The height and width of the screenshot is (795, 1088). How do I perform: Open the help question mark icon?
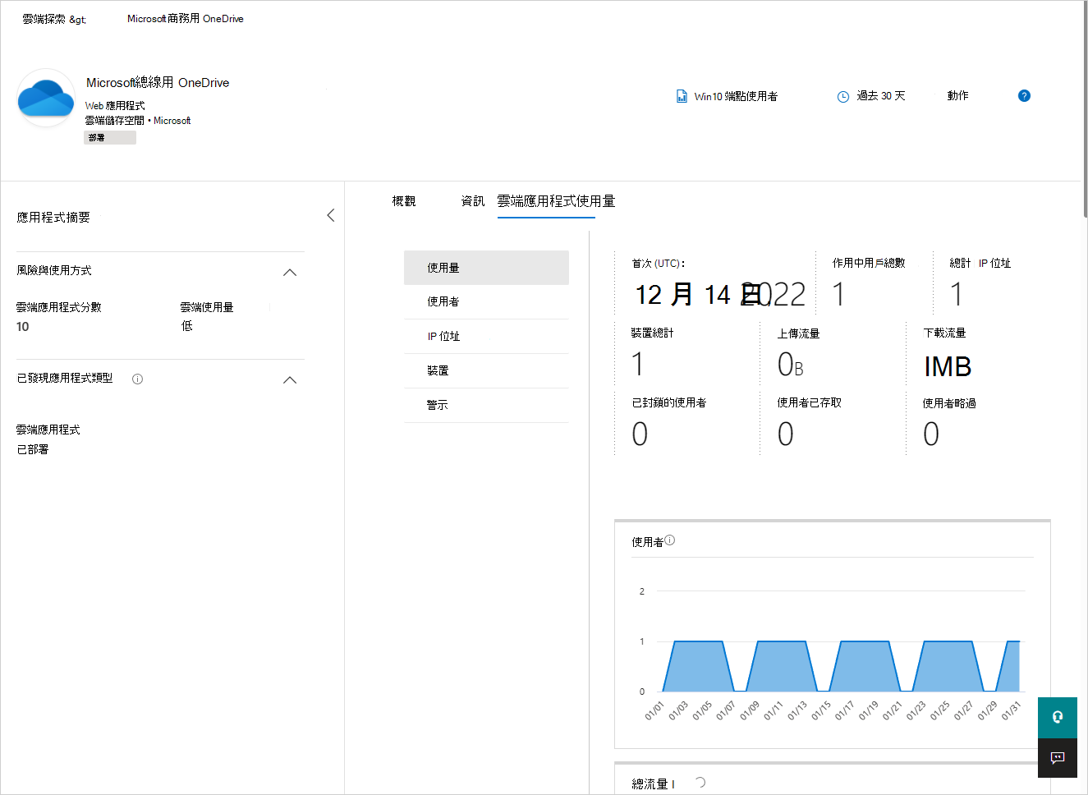pyautogui.click(x=1024, y=95)
